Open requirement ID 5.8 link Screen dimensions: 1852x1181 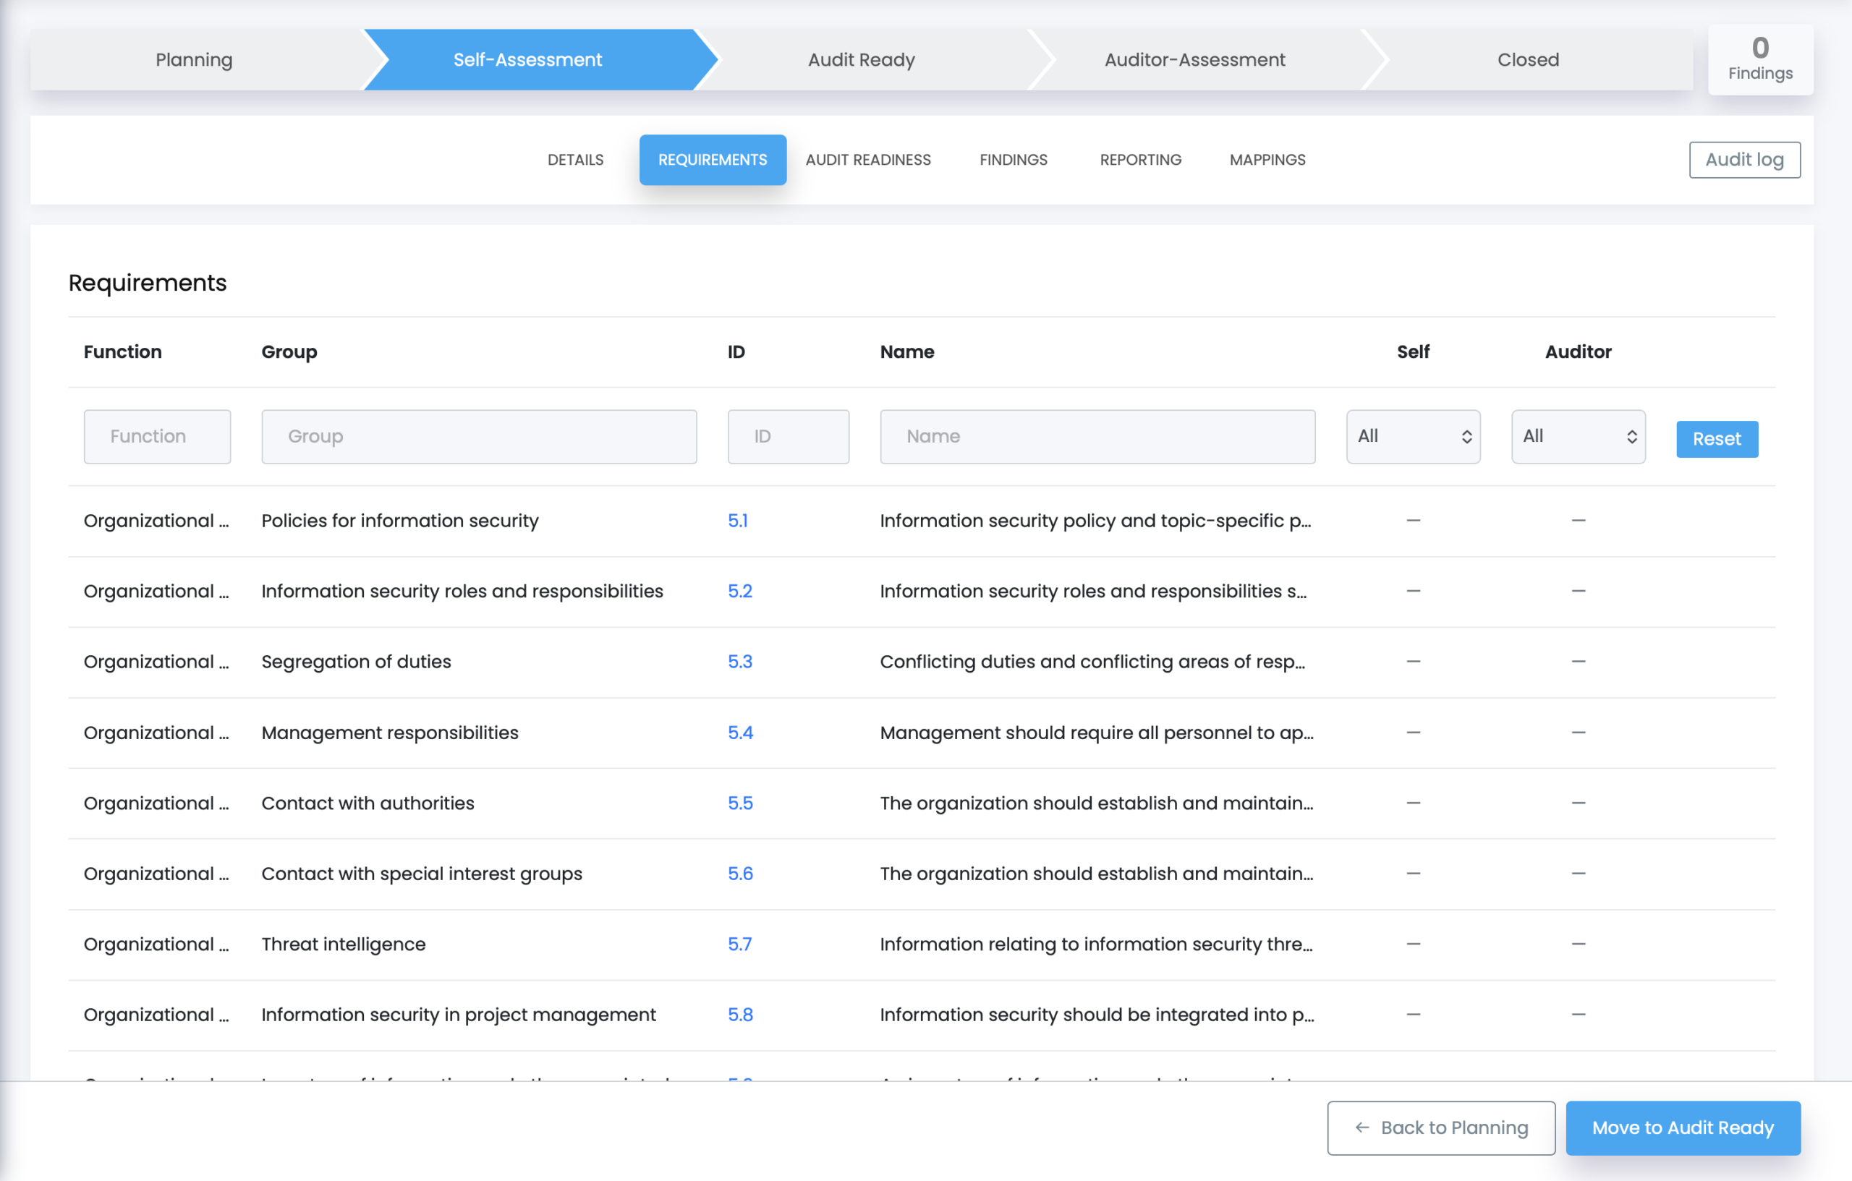pos(740,1015)
